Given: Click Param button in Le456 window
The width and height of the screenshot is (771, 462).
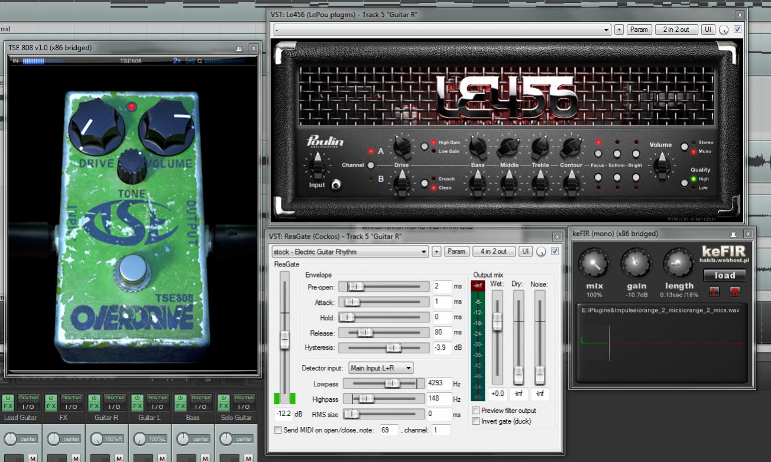Looking at the screenshot, I should click(x=639, y=30).
